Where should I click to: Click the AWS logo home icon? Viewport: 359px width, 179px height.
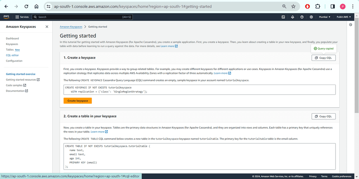point(6,17)
